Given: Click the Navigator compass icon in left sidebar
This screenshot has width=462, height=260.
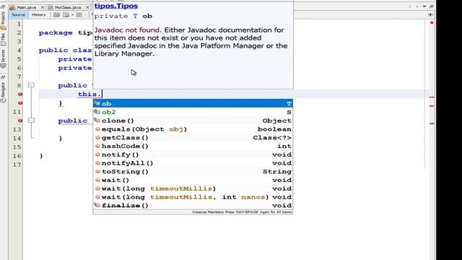Looking at the screenshot, I should pos(3,100).
